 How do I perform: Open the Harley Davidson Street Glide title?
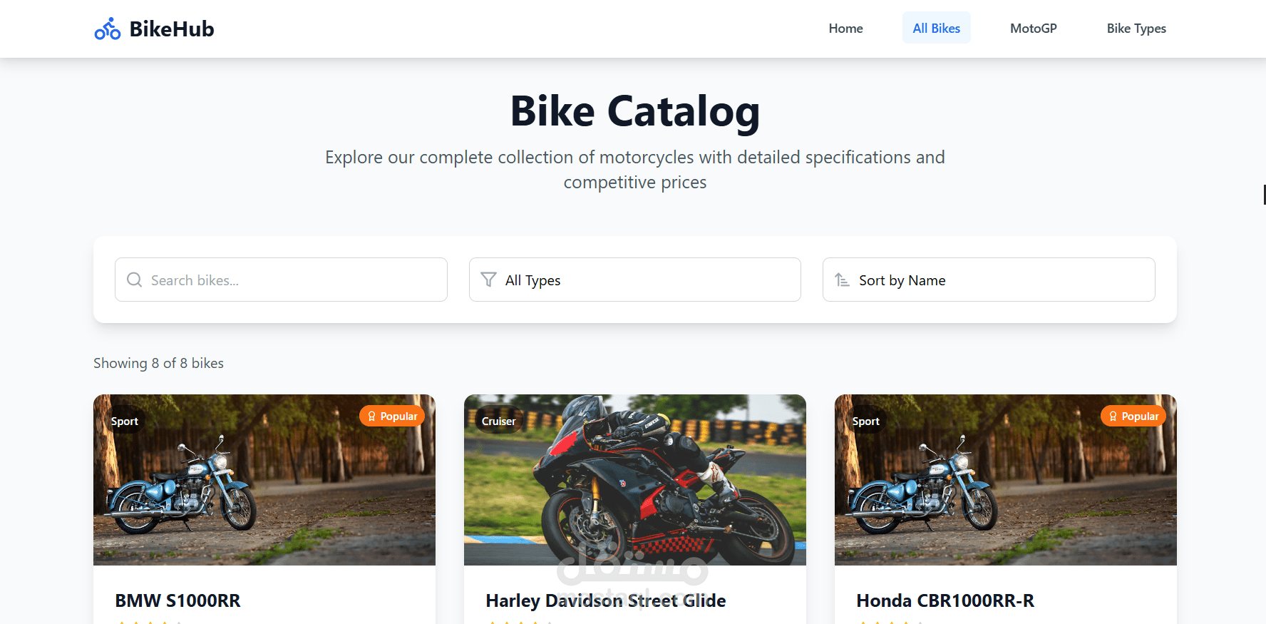(606, 600)
